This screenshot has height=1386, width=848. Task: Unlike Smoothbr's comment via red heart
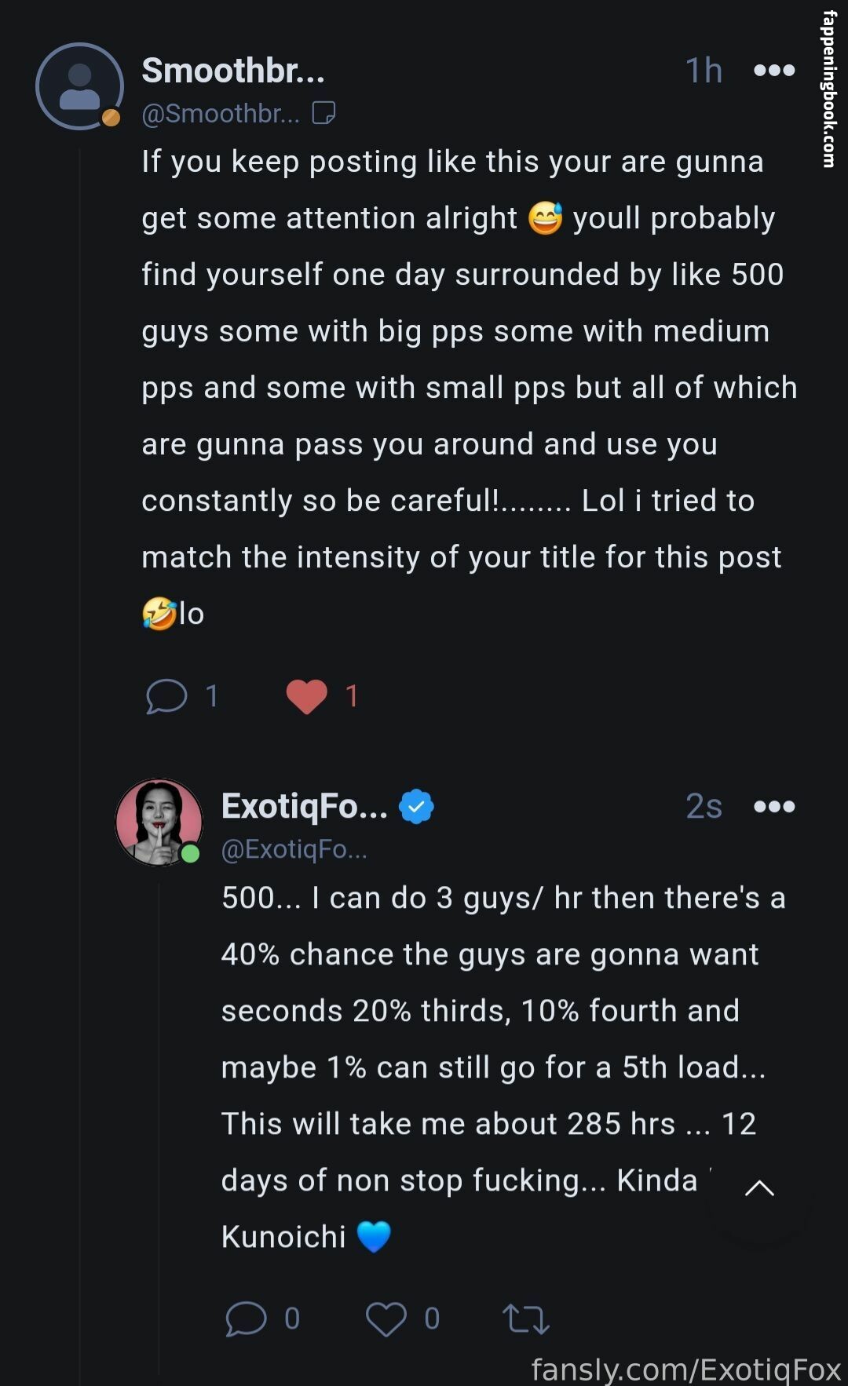tap(306, 696)
